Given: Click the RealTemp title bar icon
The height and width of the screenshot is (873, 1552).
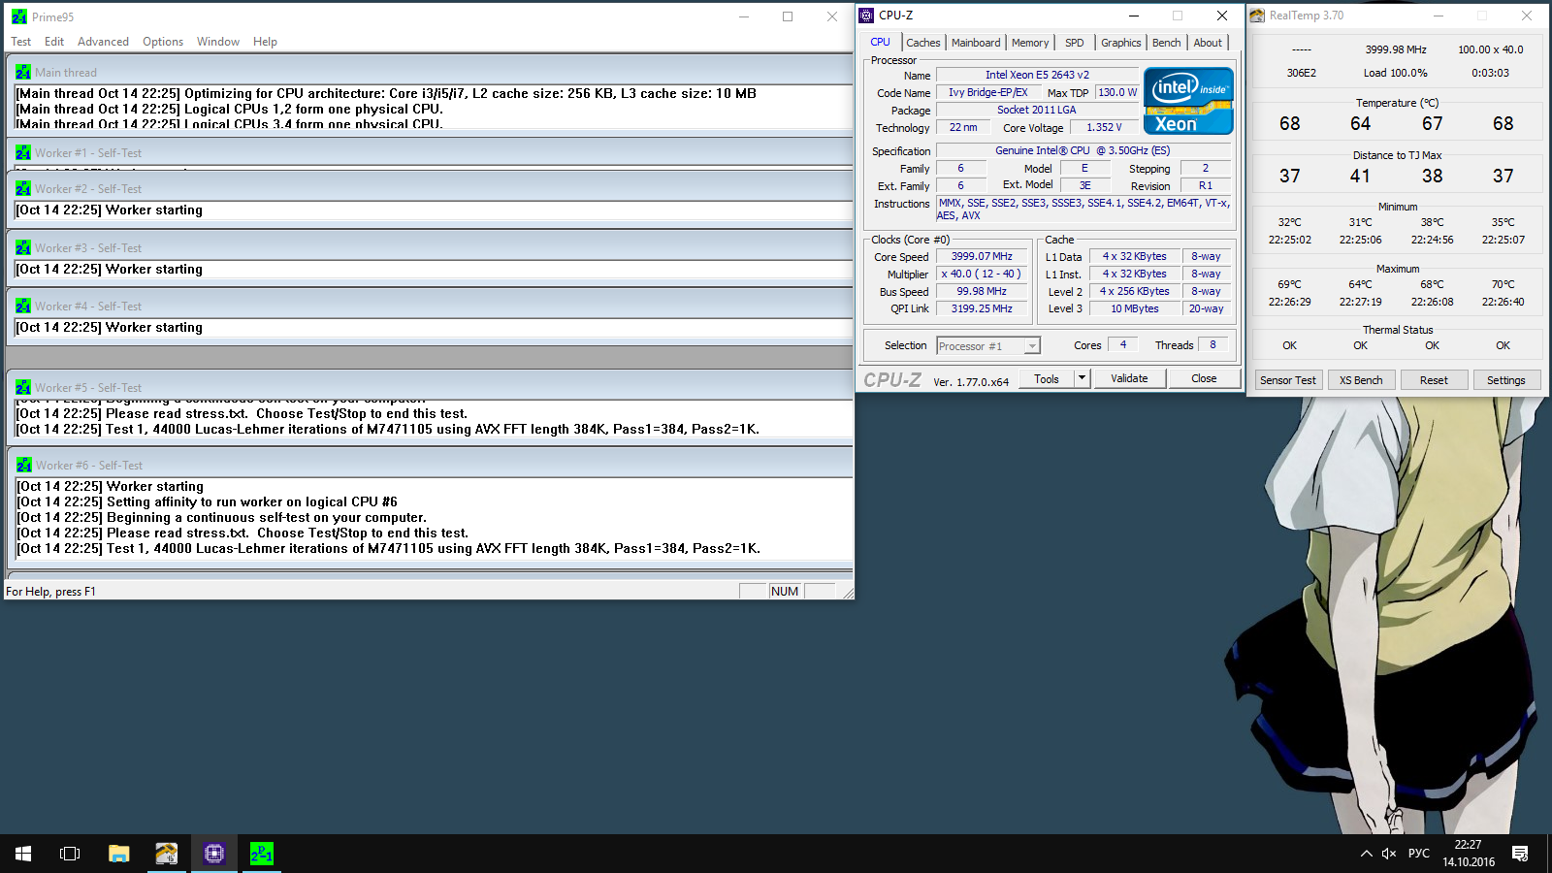Looking at the screenshot, I should pos(1257,16).
